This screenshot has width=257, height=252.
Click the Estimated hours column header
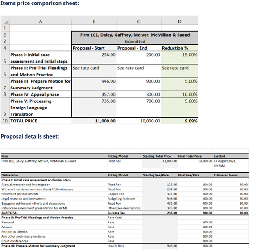pyautogui.click(x=225, y=175)
